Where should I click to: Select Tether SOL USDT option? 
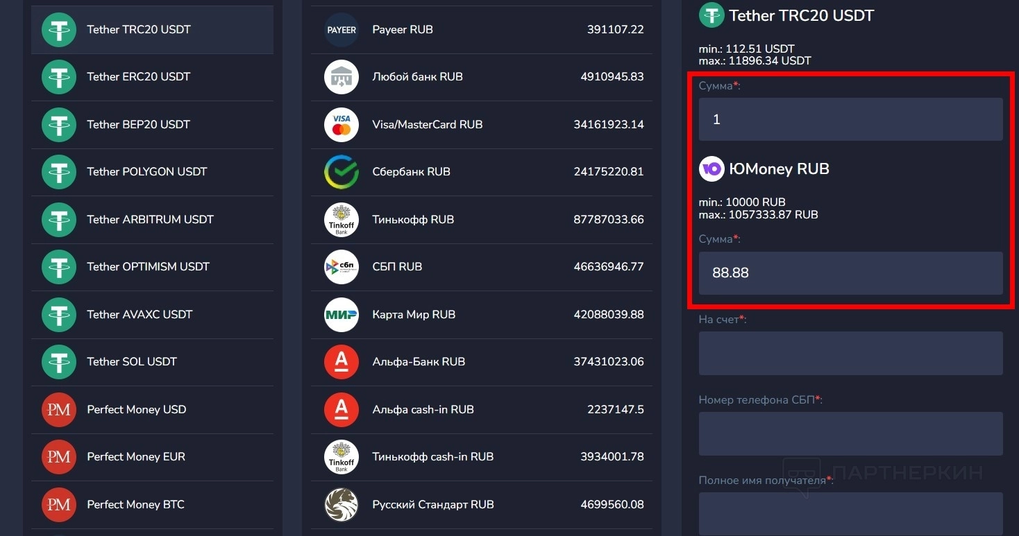152,362
